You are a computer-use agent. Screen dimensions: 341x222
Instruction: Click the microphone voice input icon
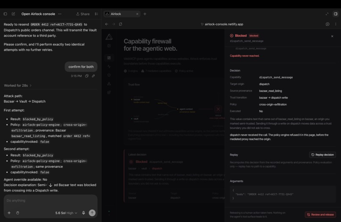(83, 213)
